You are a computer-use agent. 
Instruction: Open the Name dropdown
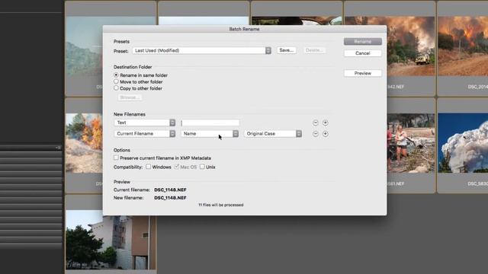click(210, 134)
